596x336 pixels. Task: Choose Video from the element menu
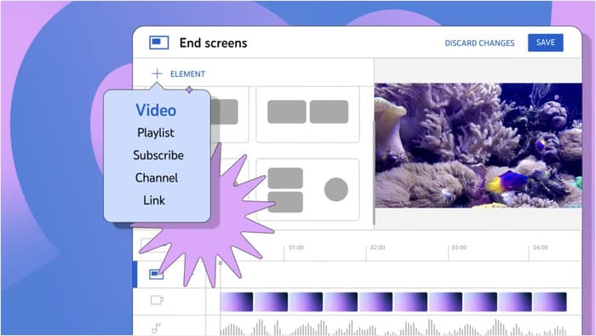tap(156, 110)
